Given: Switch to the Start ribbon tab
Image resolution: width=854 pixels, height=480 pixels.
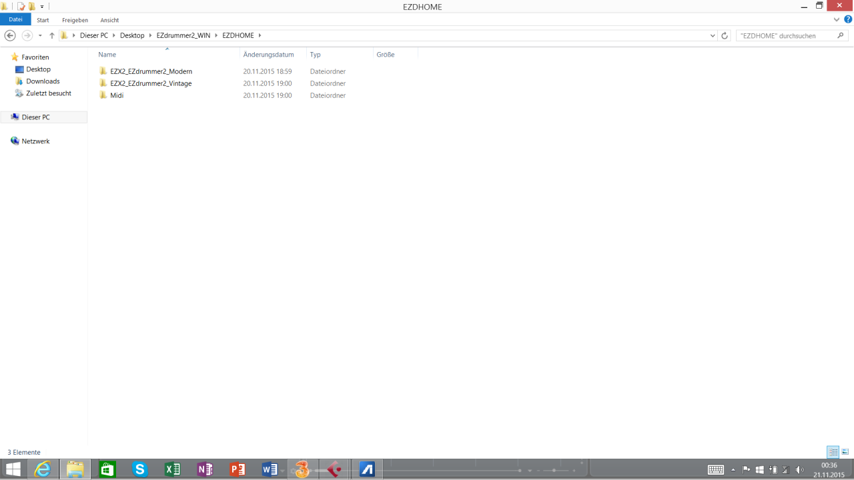Looking at the screenshot, I should (43, 20).
